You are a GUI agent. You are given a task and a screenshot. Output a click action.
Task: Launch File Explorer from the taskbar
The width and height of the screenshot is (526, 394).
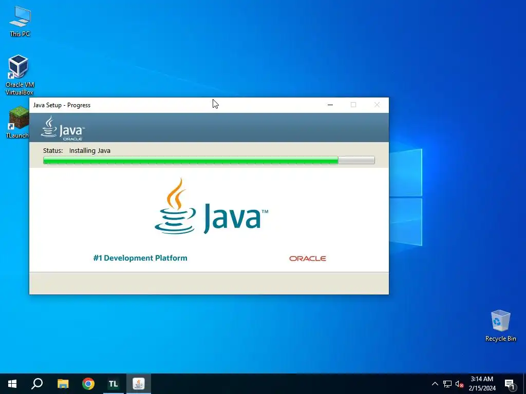(x=63, y=384)
